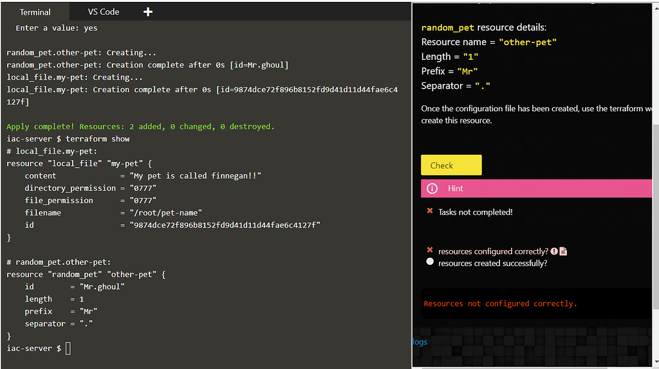The width and height of the screenshot is (659, 369).
Task: Click the Apply complete! green message
Action: tap(140, 127)
